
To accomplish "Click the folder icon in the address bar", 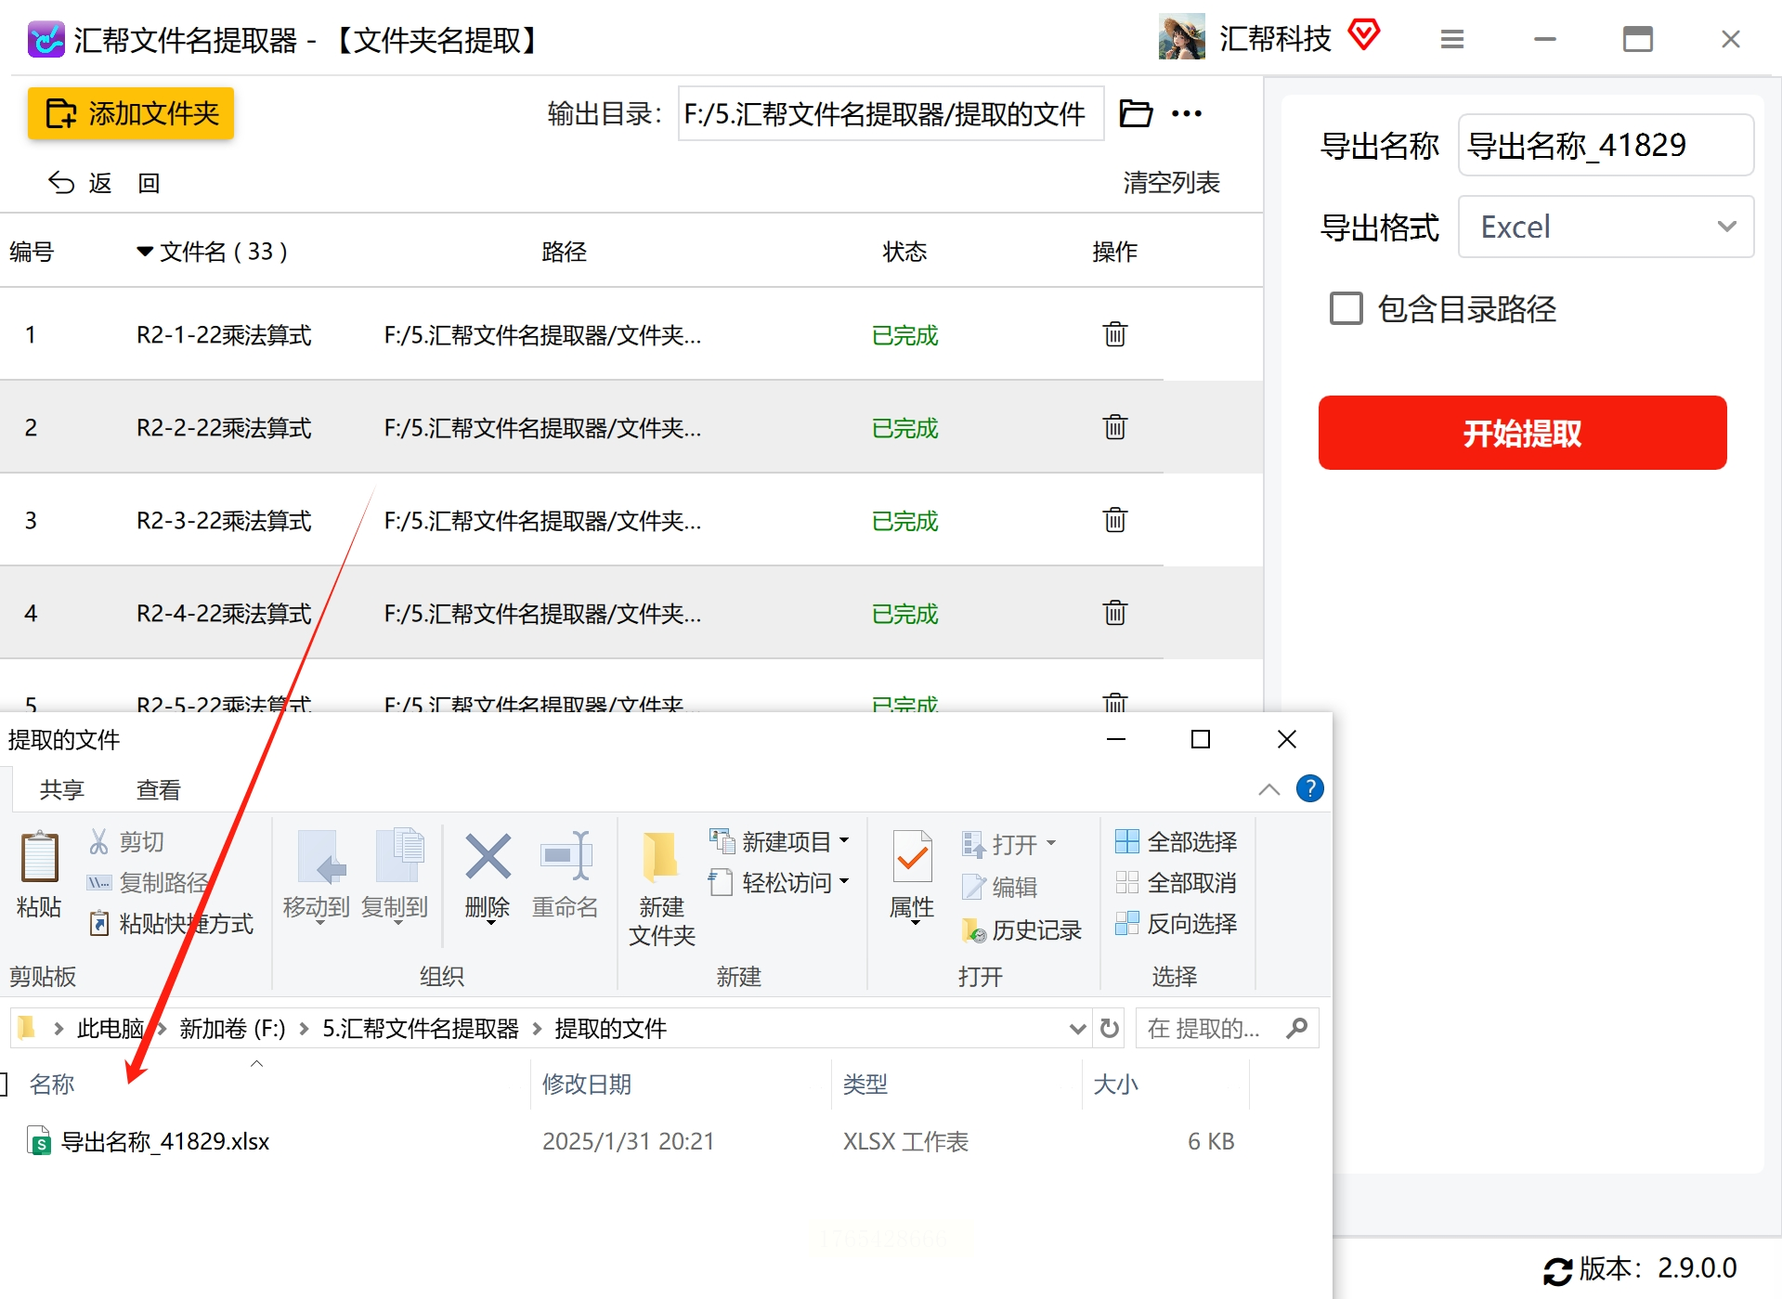I will (x=27, y=1027).
